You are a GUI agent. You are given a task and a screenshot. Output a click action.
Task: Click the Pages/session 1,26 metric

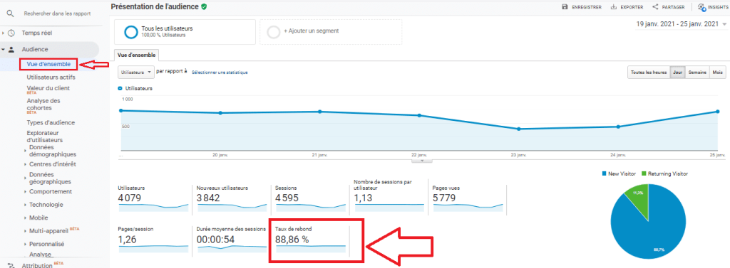[x=153, y=239]
